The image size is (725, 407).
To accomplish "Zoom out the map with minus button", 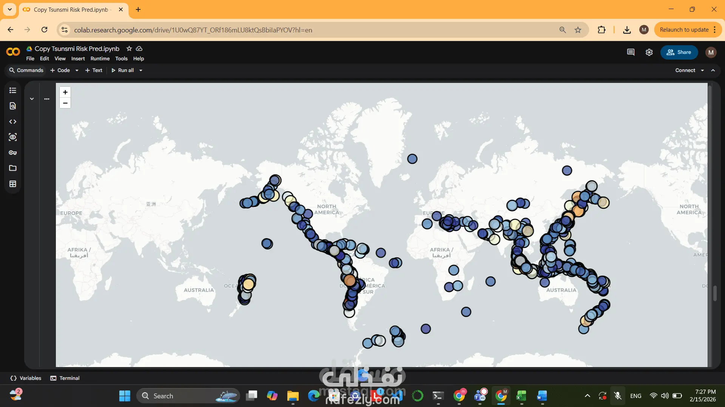I will 65,103.
